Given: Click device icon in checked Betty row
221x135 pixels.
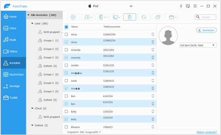Looking at the screenshot, I should pos(153,119).
